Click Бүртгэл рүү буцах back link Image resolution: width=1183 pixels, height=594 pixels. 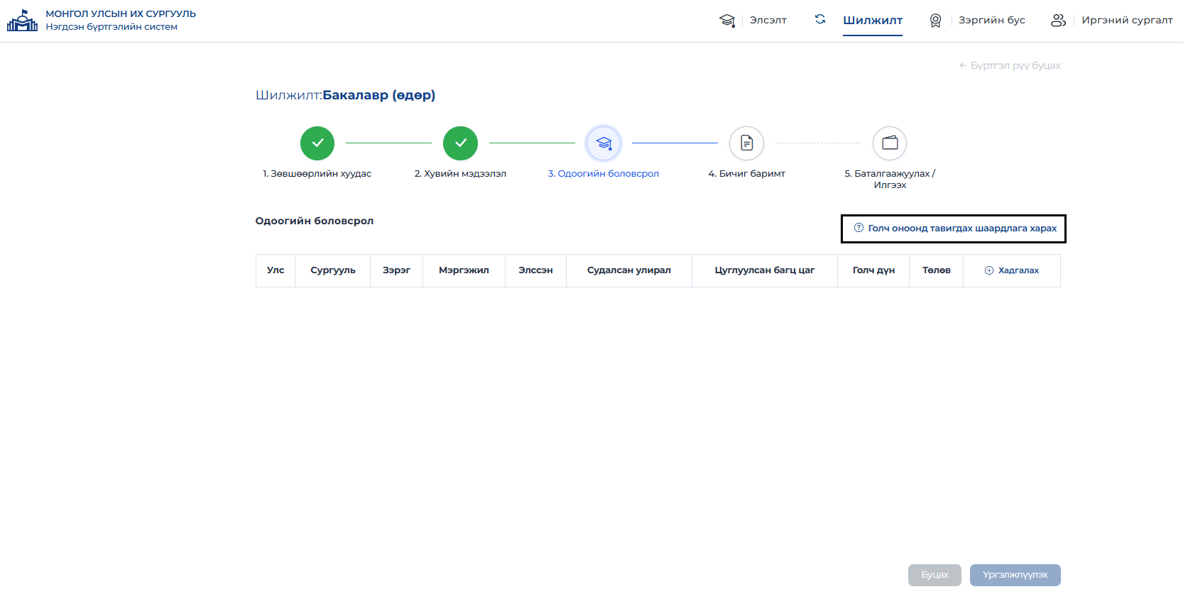(x=1010, y=65)
